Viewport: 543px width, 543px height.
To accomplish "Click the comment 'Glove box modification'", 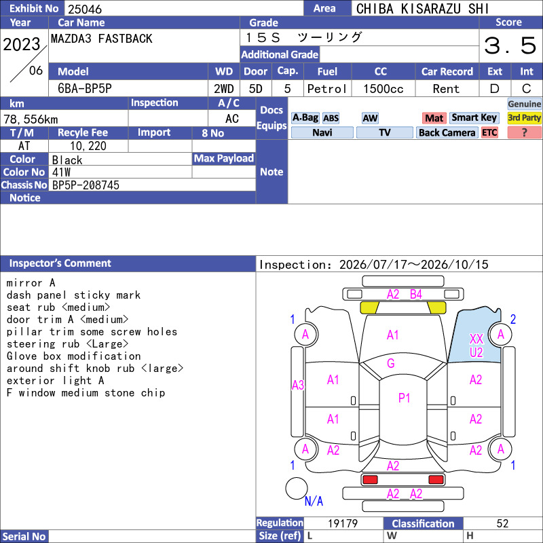I will click(74, 356).
